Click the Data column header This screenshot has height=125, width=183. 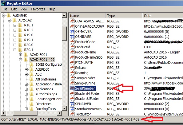(x=163, y=16)
